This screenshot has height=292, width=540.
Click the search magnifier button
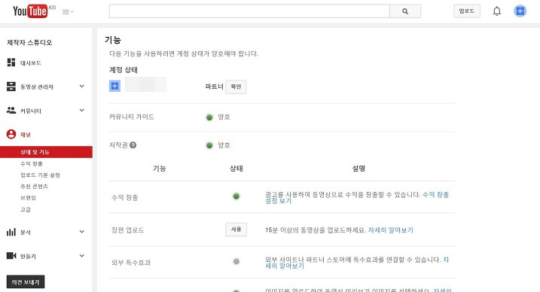405,11
